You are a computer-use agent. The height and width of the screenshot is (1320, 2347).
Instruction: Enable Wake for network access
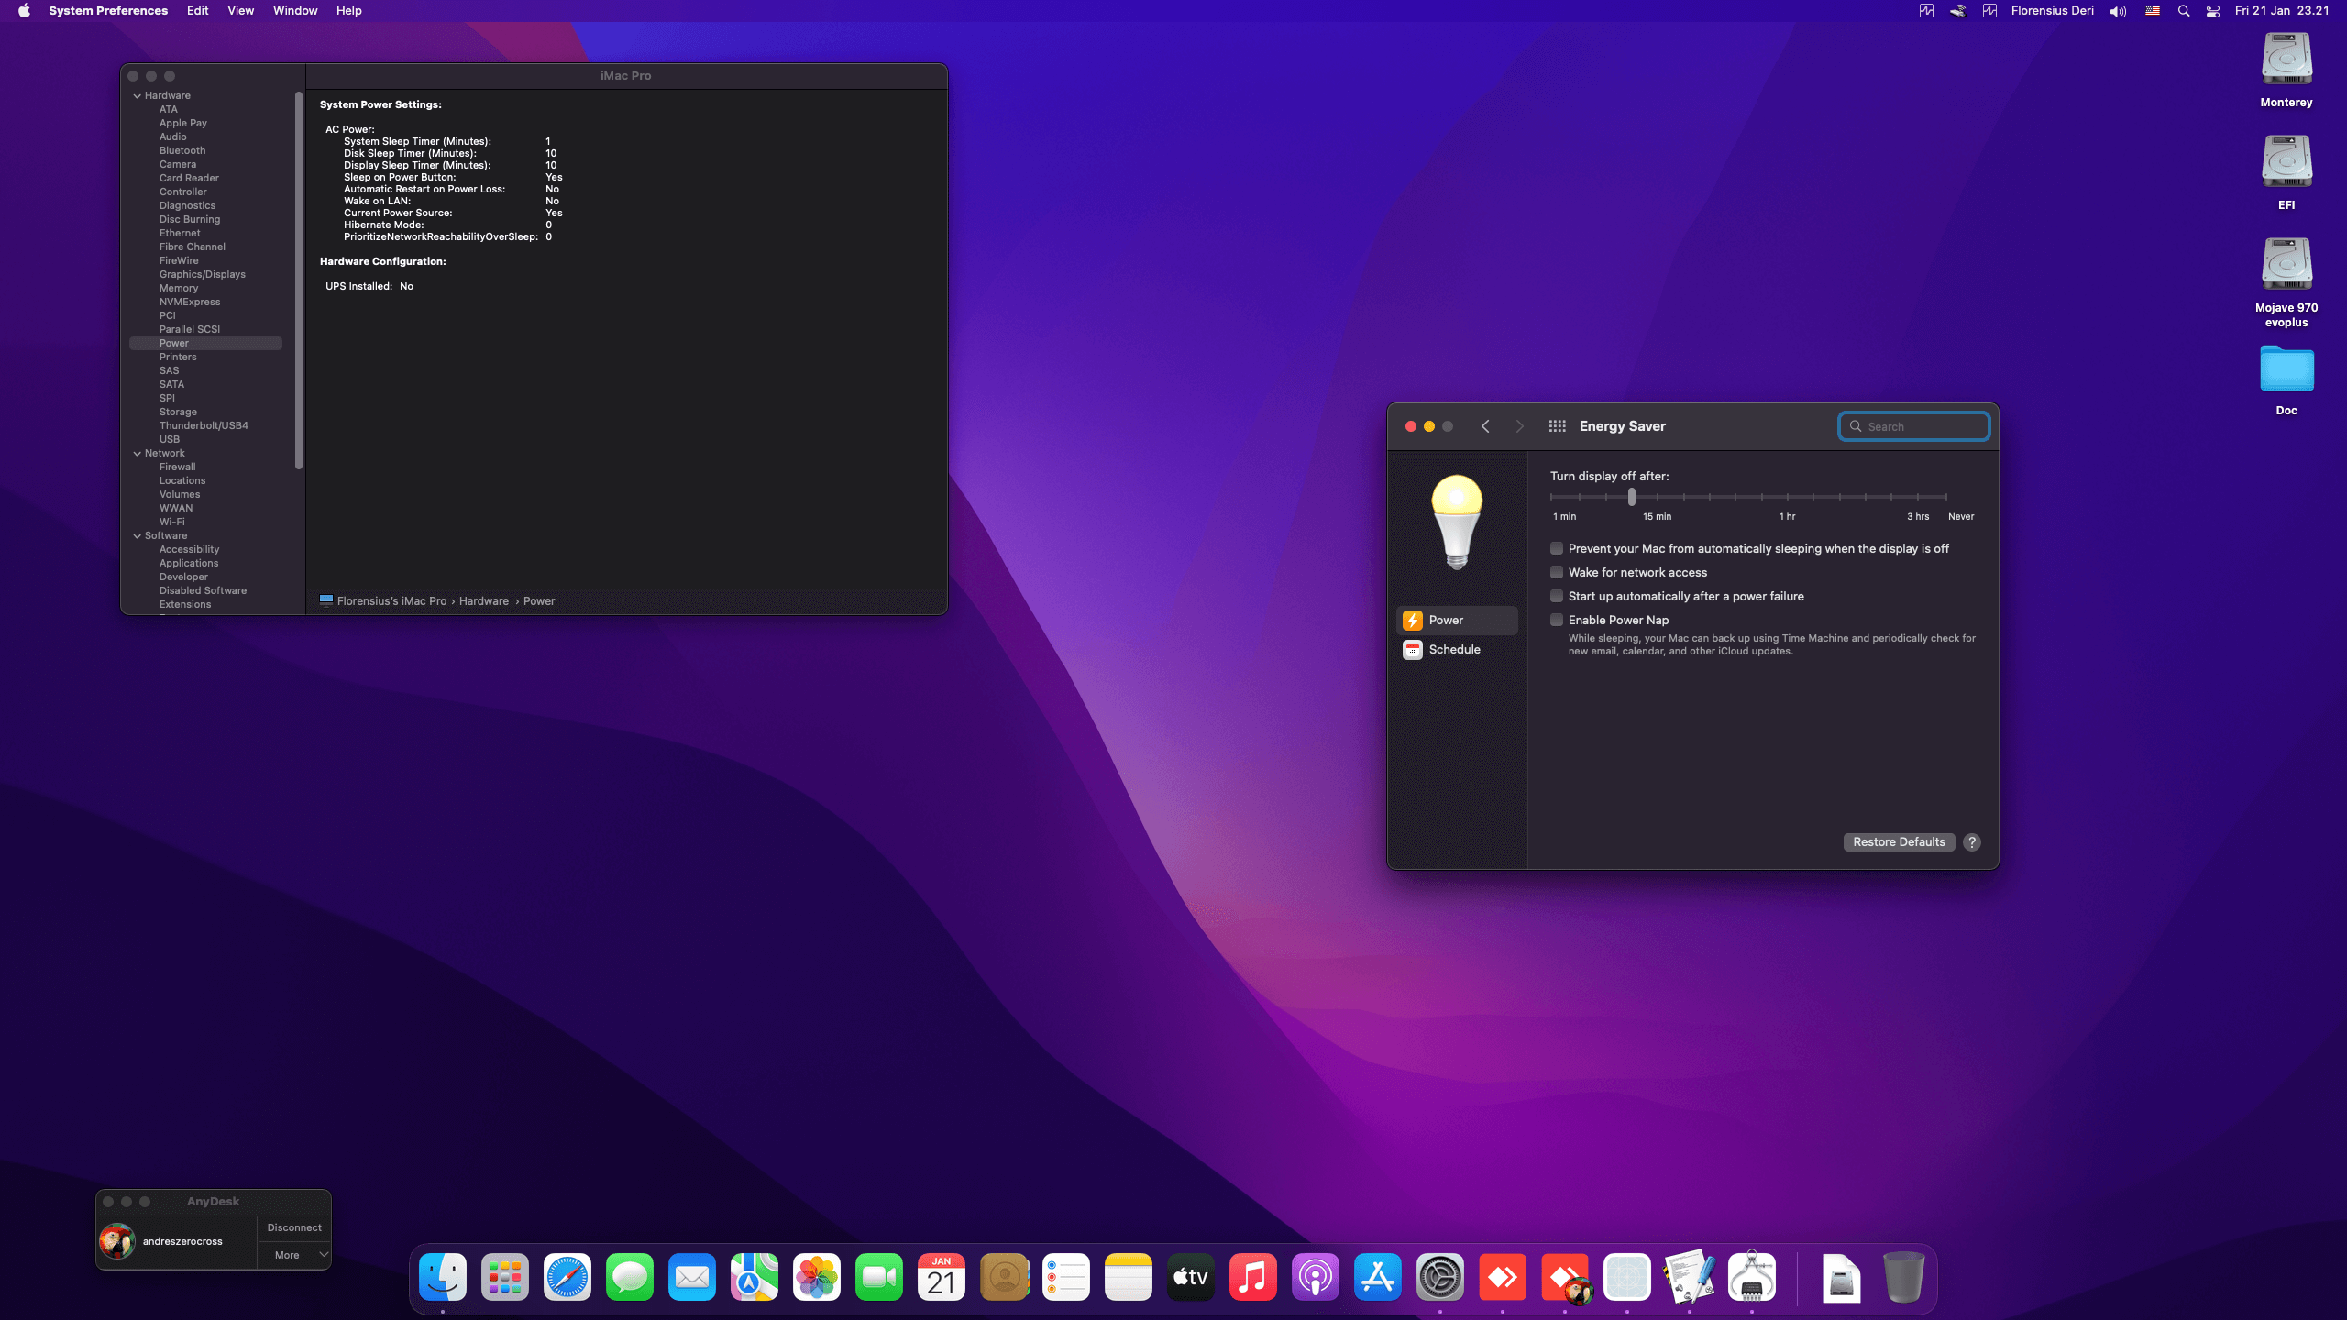(1557, 572)
